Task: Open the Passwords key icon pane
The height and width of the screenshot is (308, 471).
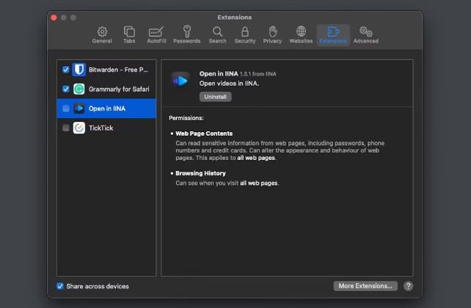Action: click(x=187, y=34)
